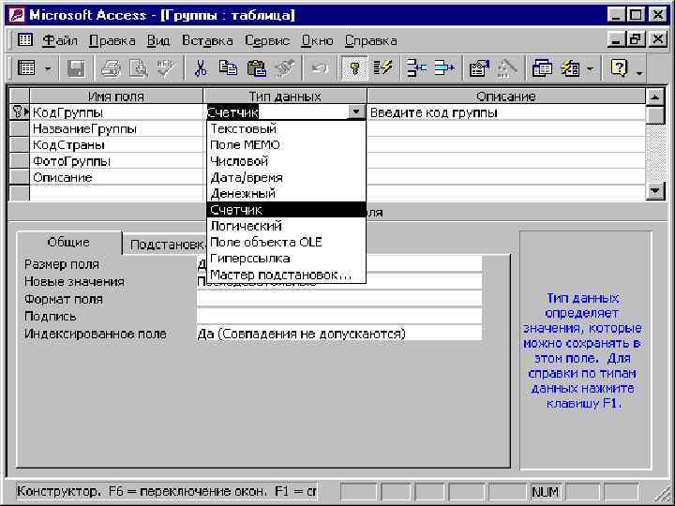Choose Поле MEMO from data type list
Image resolution: width=675 pixels, height=506 pixels.
pyautogui.click(x=286, y=145)
